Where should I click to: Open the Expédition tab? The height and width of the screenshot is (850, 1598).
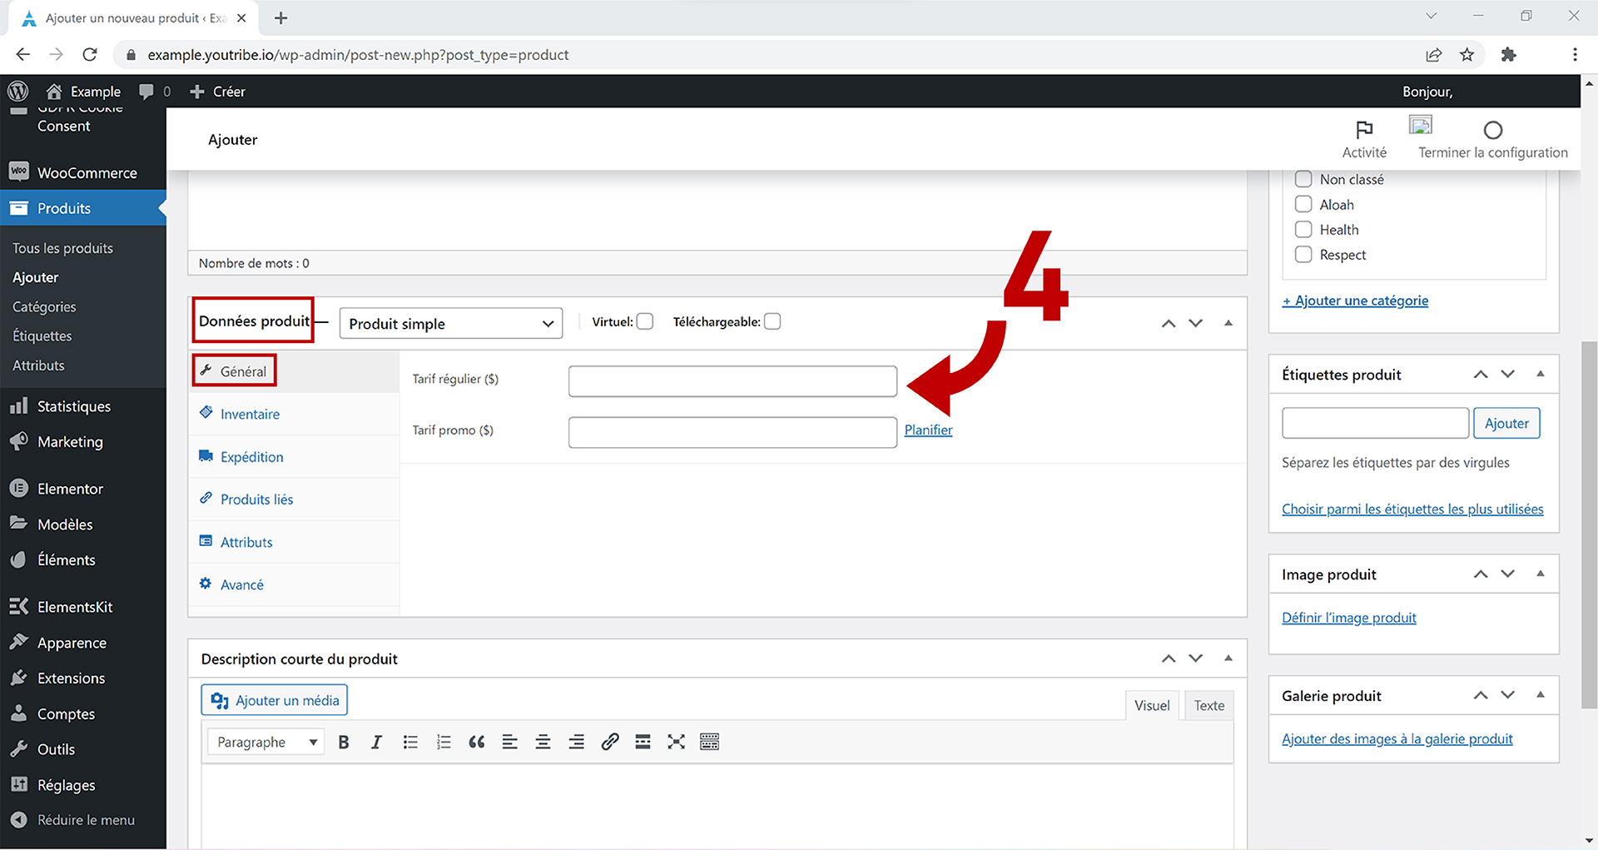coord(251,457)
